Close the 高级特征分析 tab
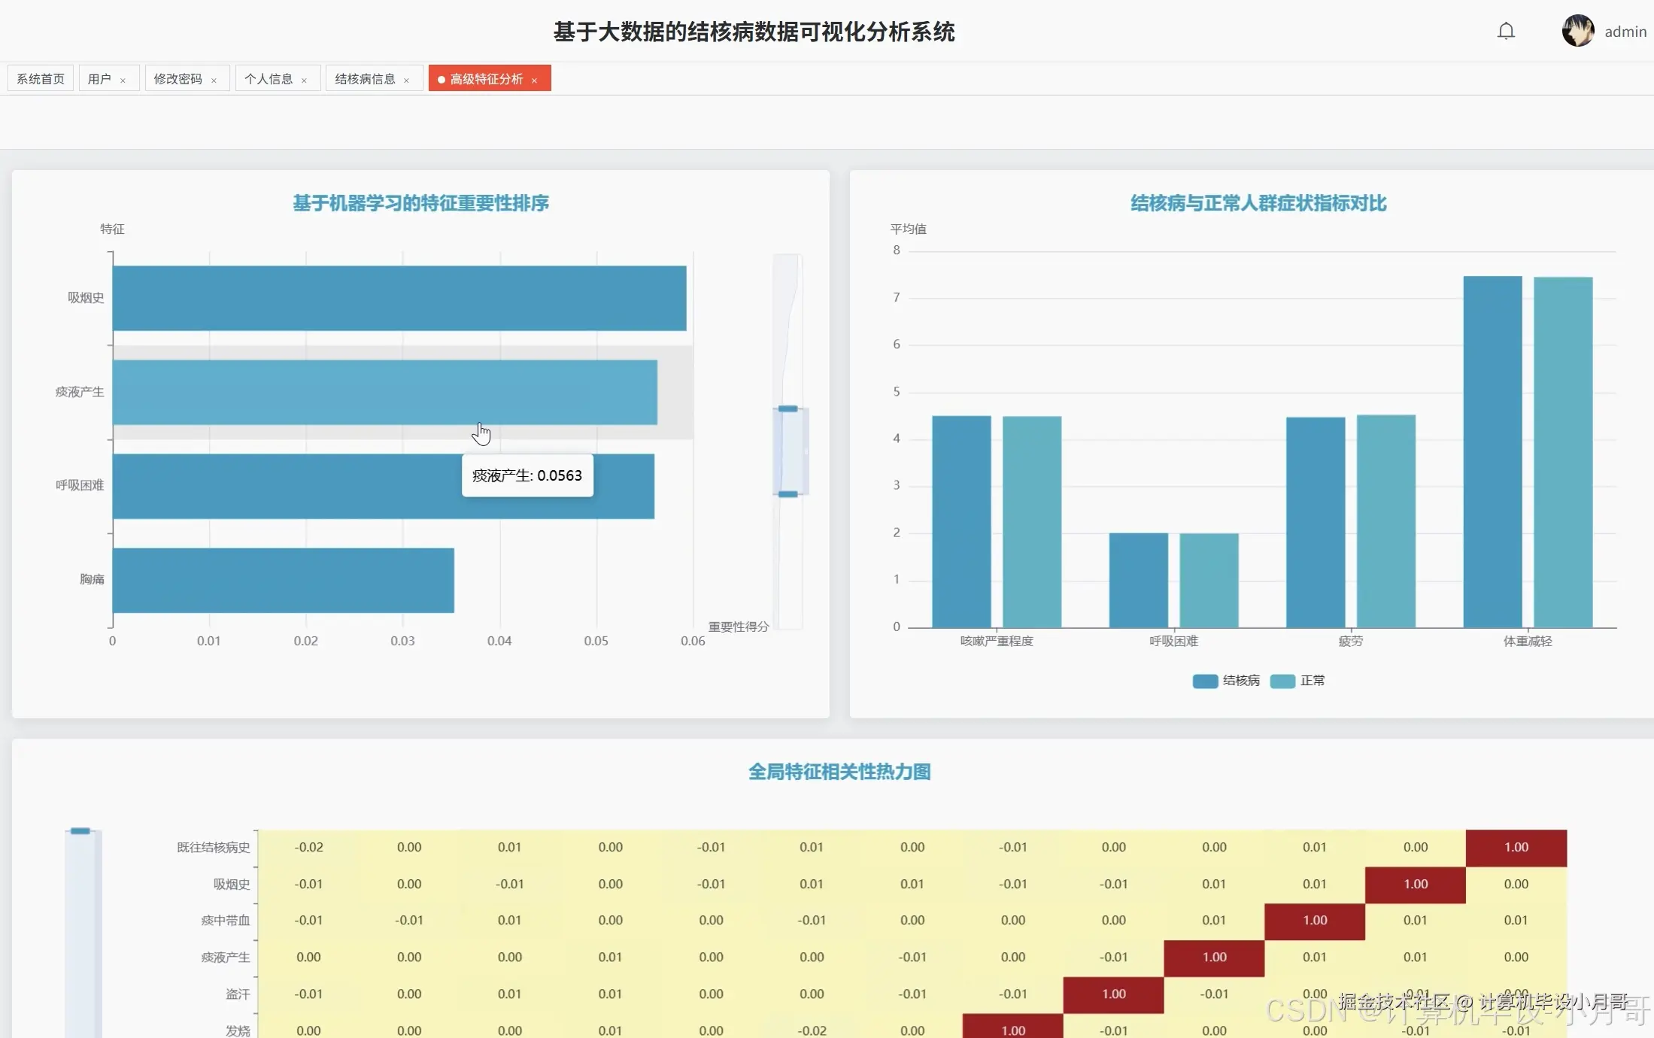 pos(534,80)
